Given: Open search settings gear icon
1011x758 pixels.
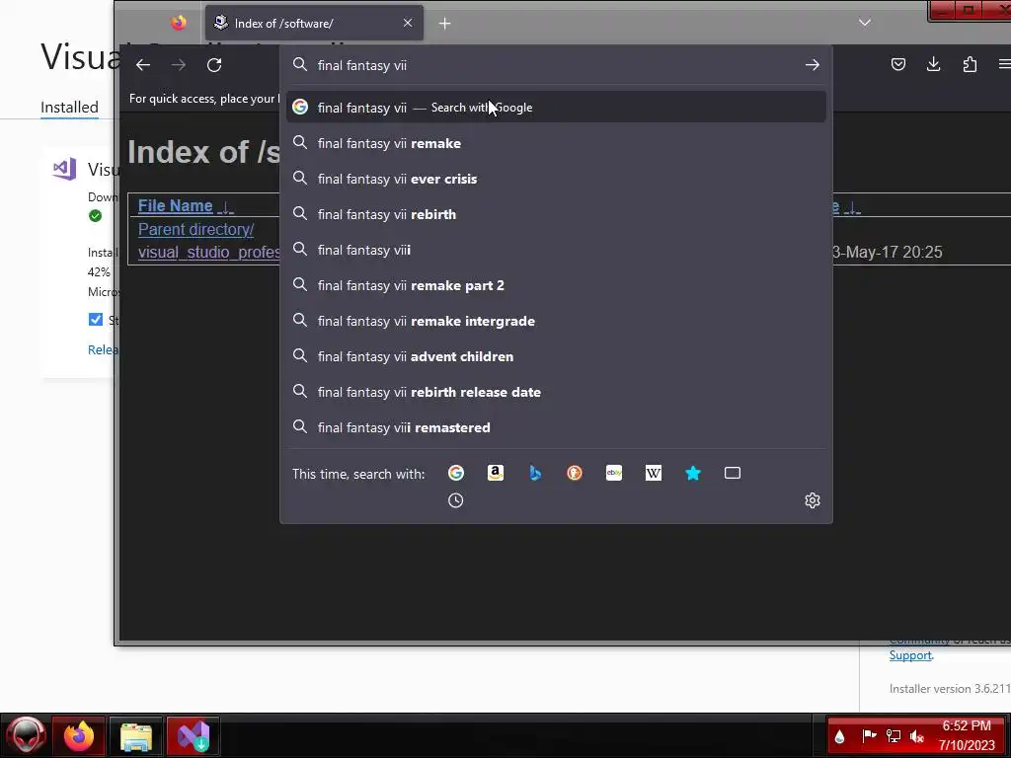Looking at the screenshot, I should [x=813, y=500].
